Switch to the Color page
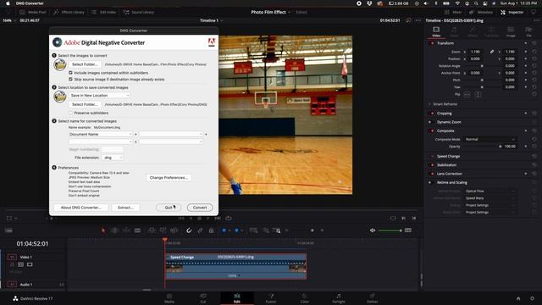 (304, 298)
